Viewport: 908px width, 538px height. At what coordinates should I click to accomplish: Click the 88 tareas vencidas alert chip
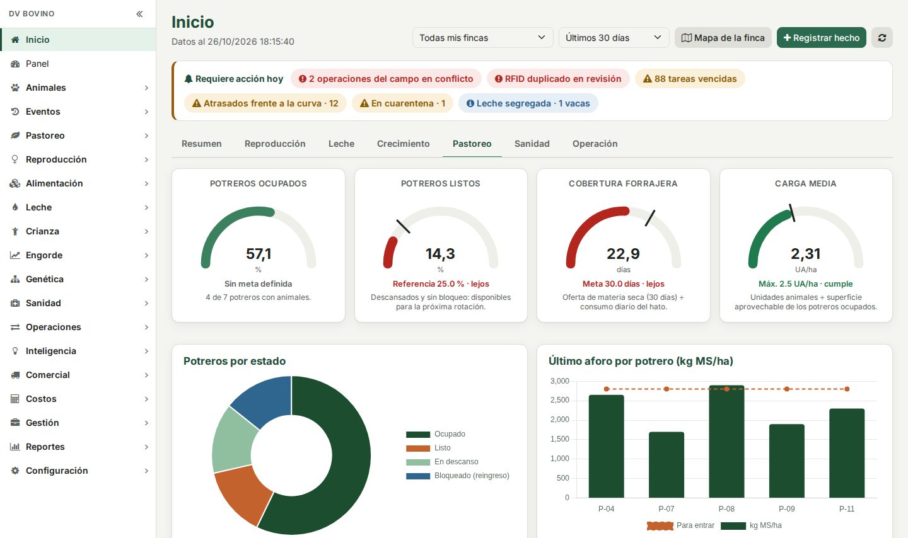690,79
